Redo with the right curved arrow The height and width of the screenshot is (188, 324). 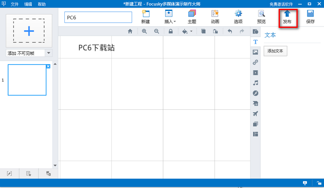pos(242,31)
